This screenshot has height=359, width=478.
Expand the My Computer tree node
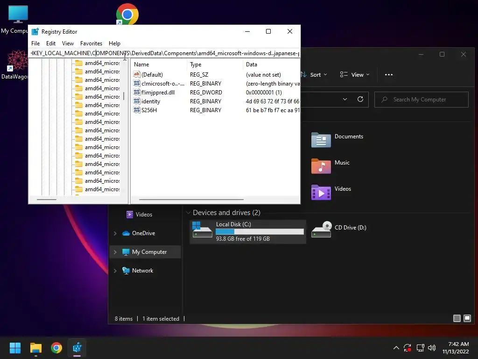(x=115, y=252)
